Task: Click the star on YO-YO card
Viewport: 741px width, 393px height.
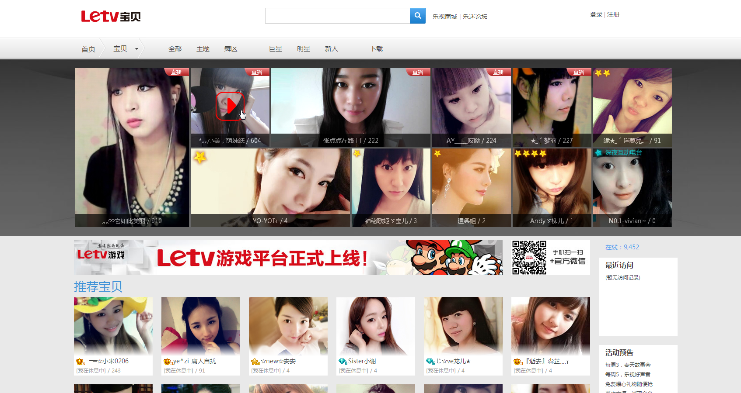Action: pyautogui.click(x=200, y=157)
